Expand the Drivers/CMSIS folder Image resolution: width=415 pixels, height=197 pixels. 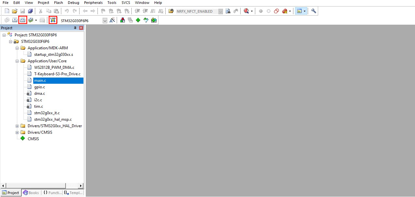[17, 132]
